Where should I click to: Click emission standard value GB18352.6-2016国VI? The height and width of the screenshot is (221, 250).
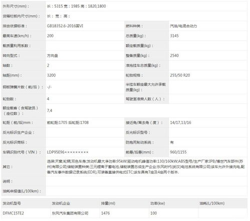pyautogui.click(x=65, y=26)
